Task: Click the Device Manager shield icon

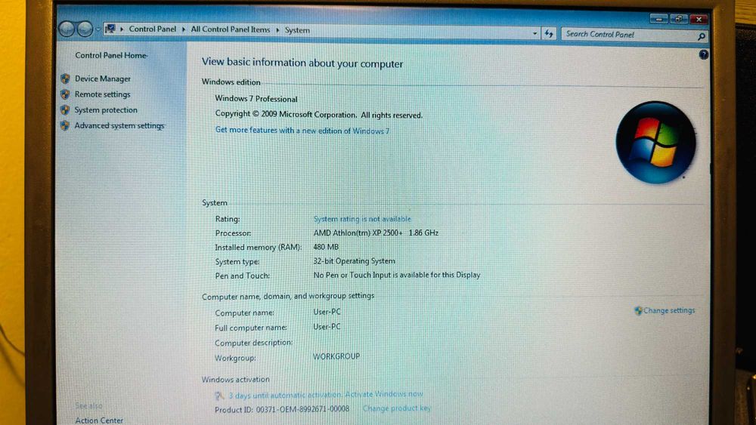Action: [x=66, y=79]
